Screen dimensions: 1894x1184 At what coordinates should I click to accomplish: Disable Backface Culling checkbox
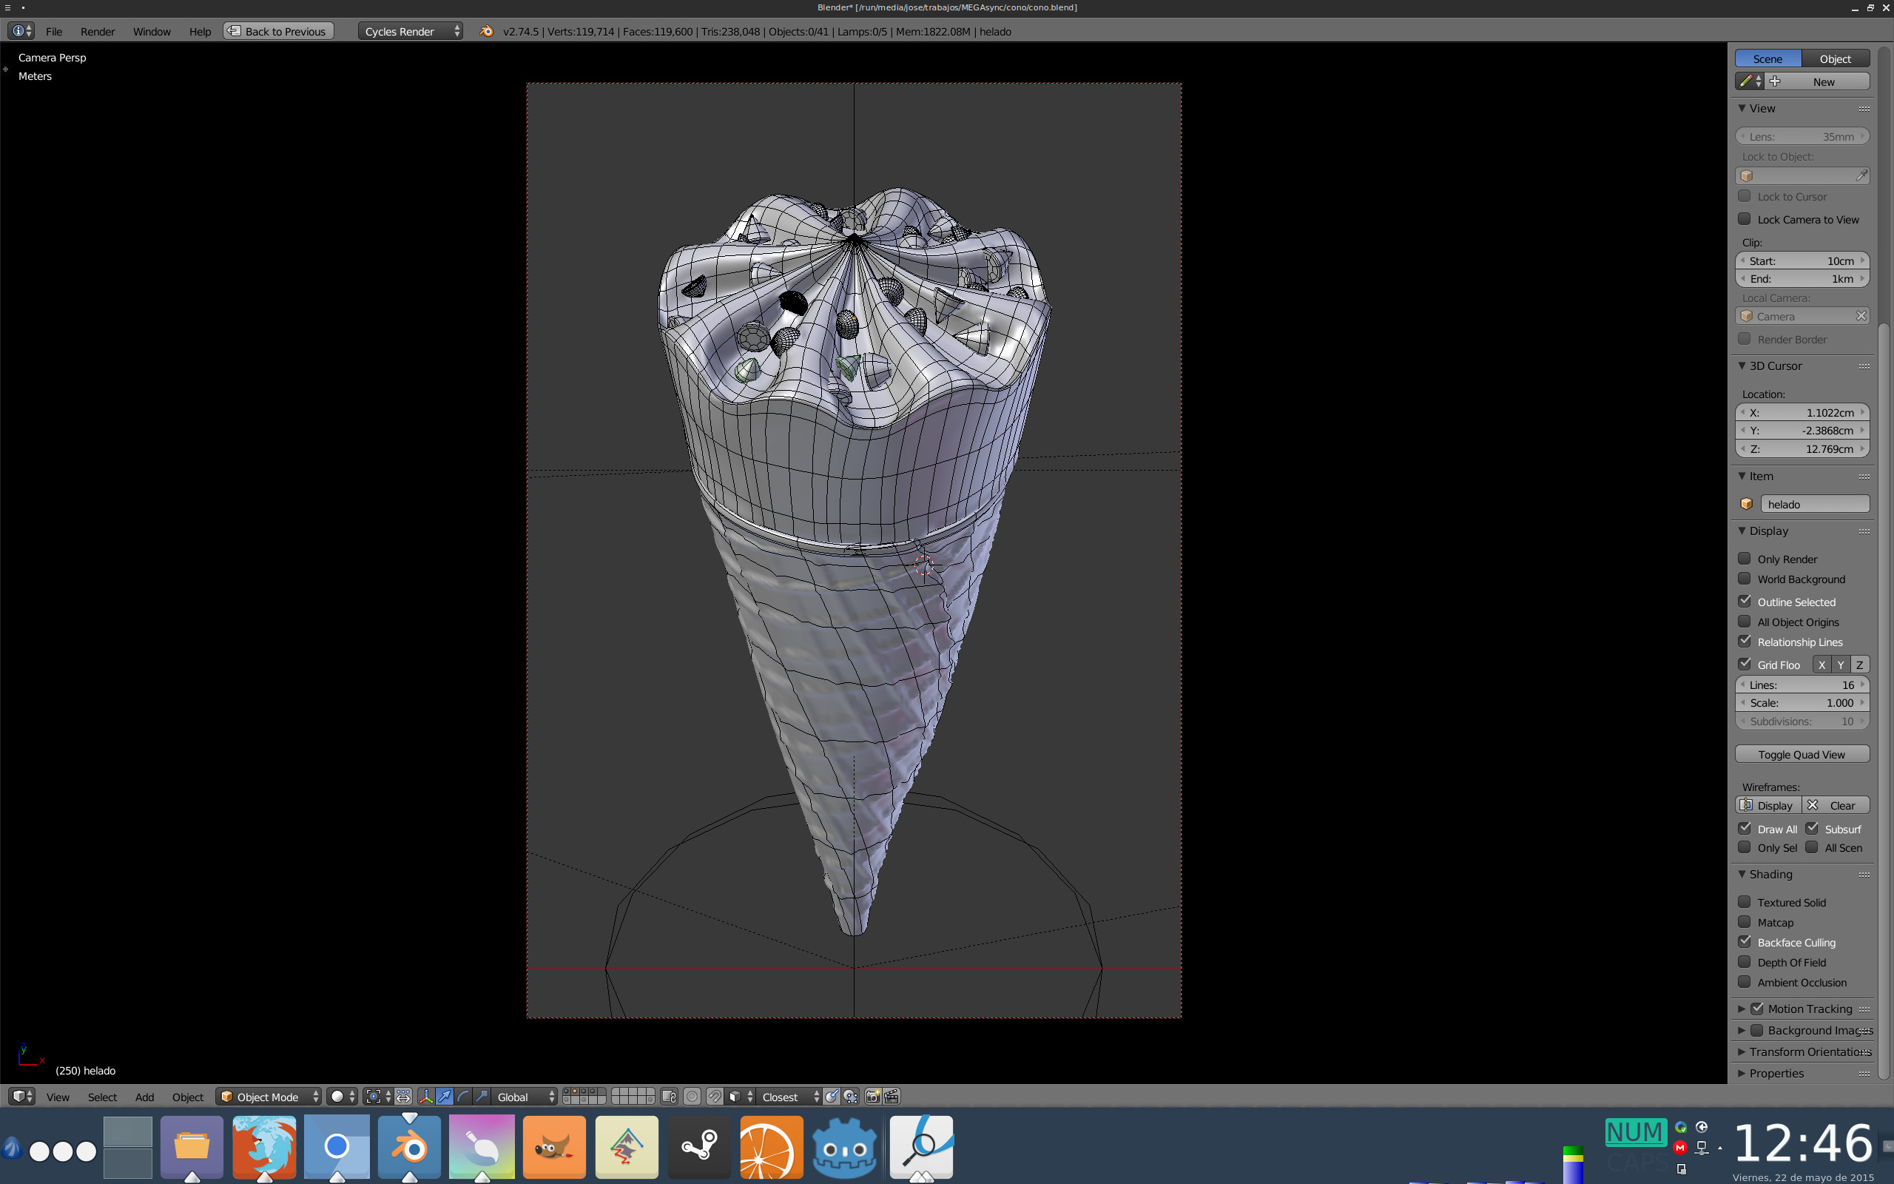(1745, 941)
